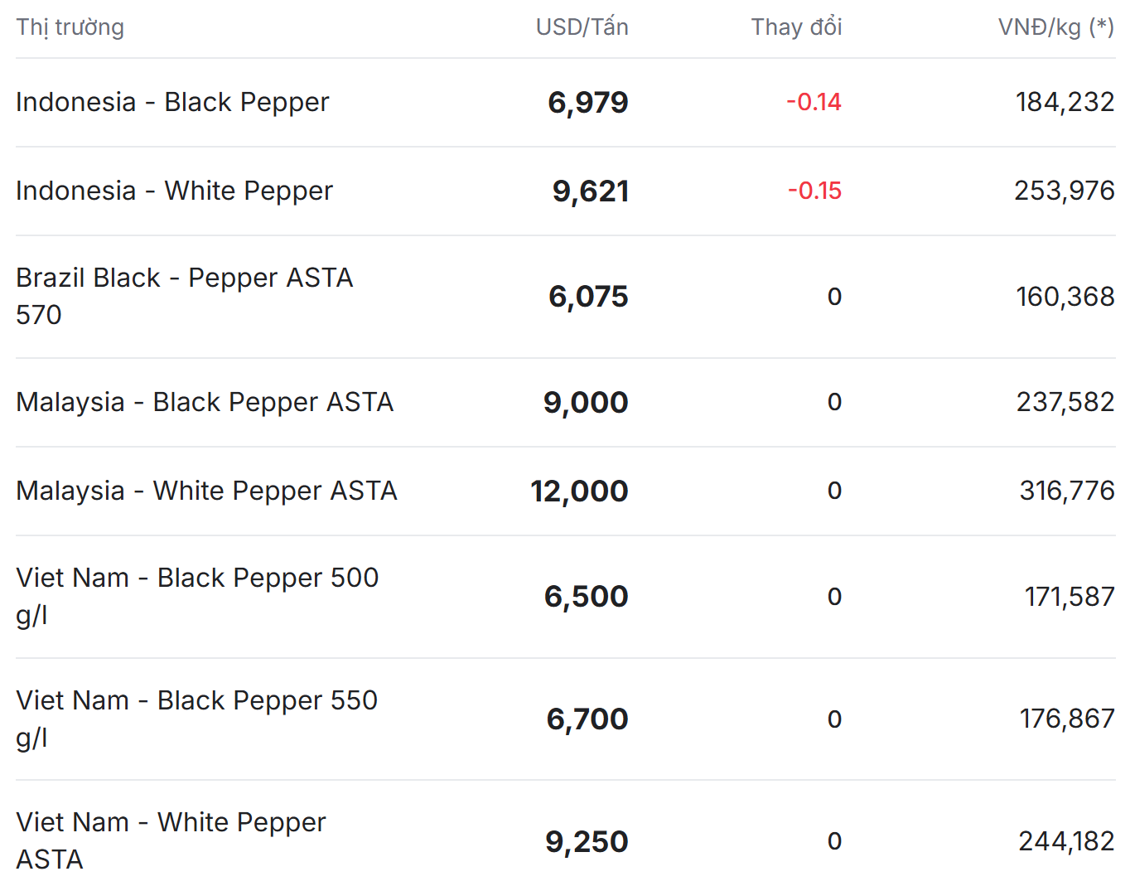Click the red -0.15 change value
The height and width of the screenshot is (886, 1130).
point(814,191)
